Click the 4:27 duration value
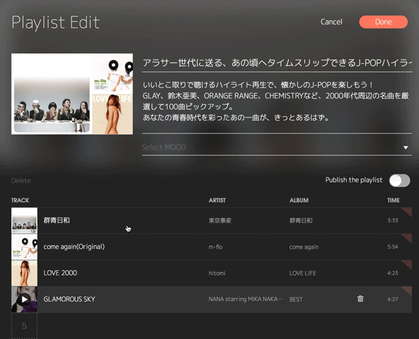The height and width of the screenshot is (339, 419). [x=393, y=299]
